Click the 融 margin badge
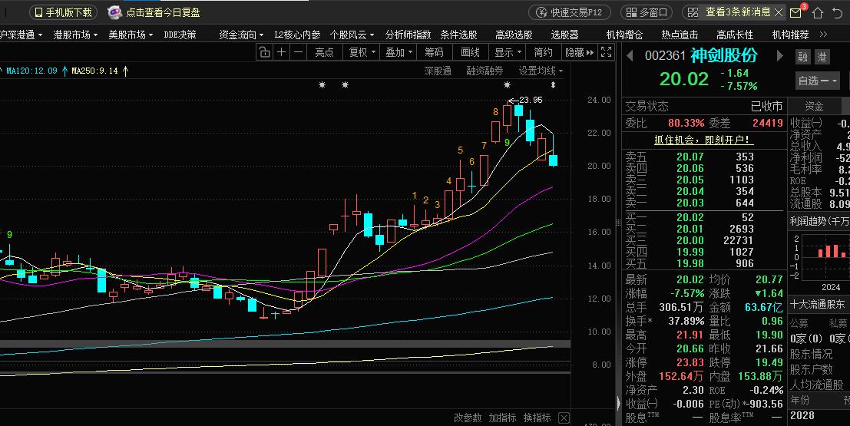This screenshot has height=426, width=850. tap(803, 57)
